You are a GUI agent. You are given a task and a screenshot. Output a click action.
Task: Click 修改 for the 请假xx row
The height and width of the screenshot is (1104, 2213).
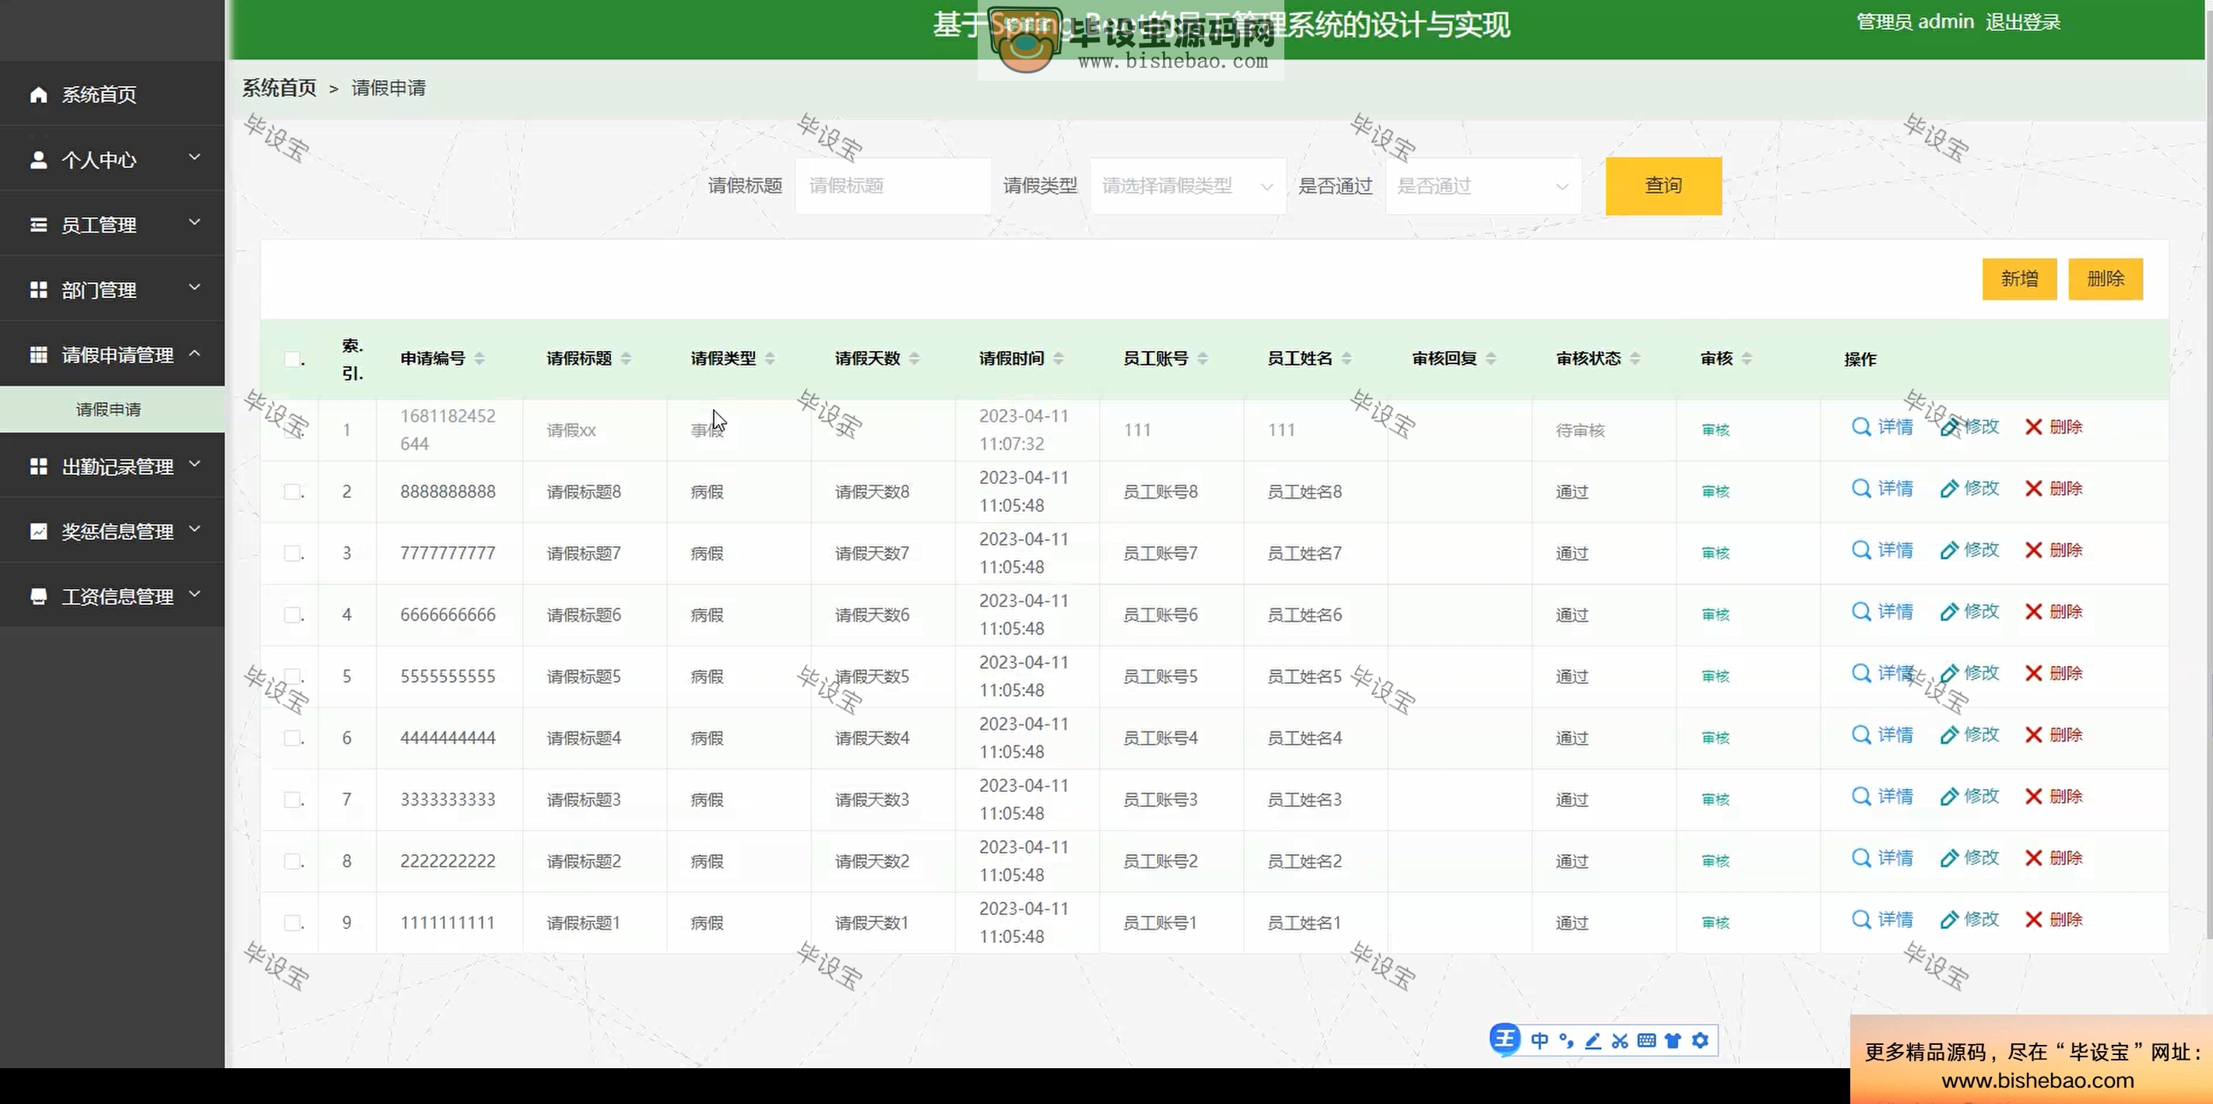1969,426
